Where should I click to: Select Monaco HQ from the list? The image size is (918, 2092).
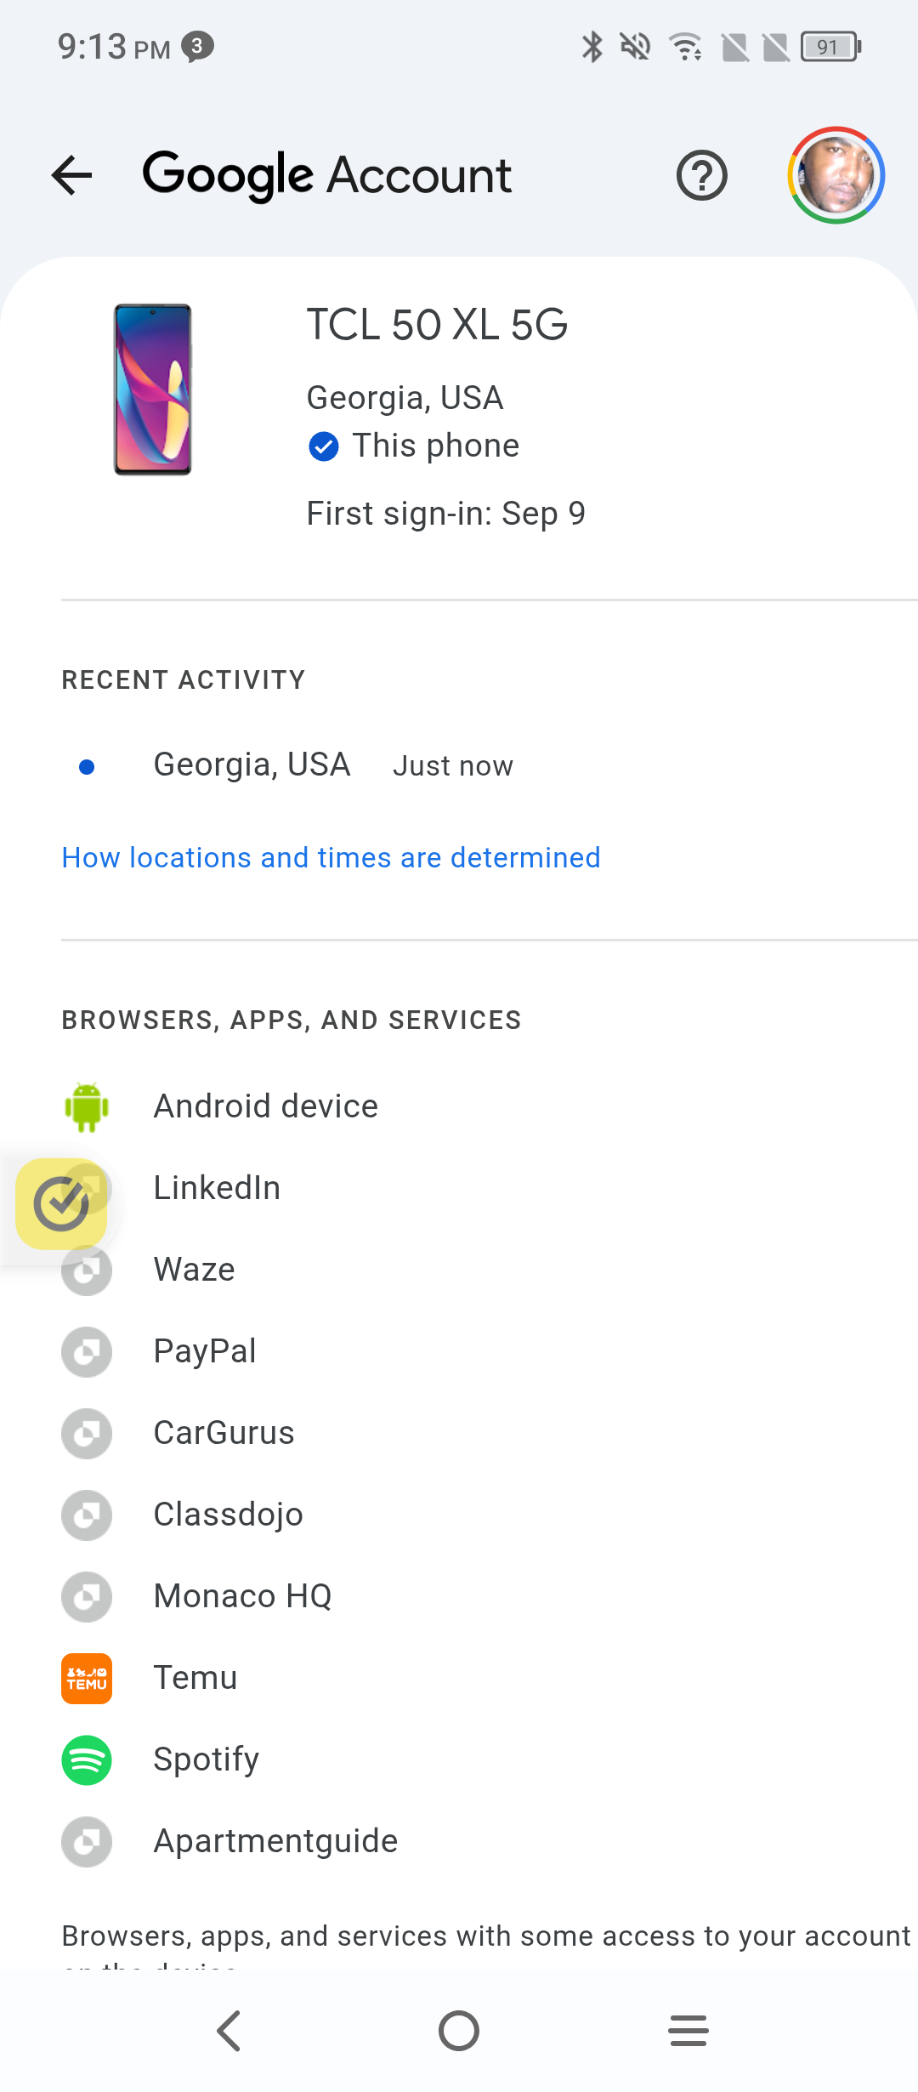242,1596
